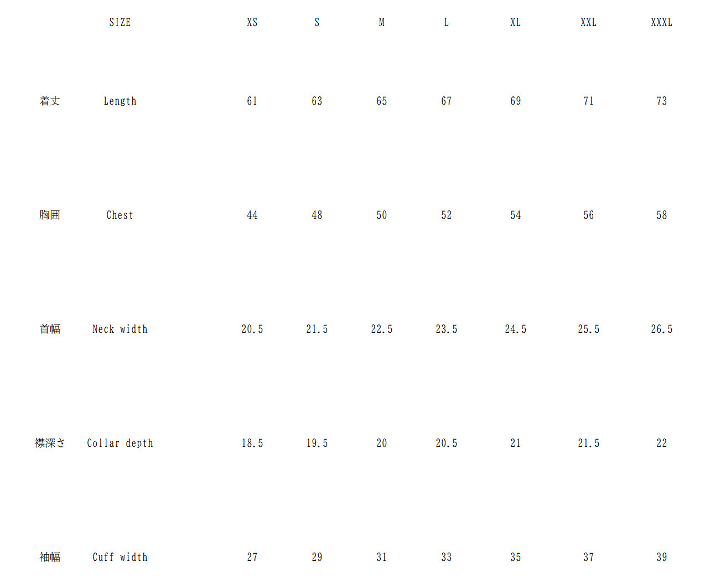Click the Neck width label

(x=120, y=329)
